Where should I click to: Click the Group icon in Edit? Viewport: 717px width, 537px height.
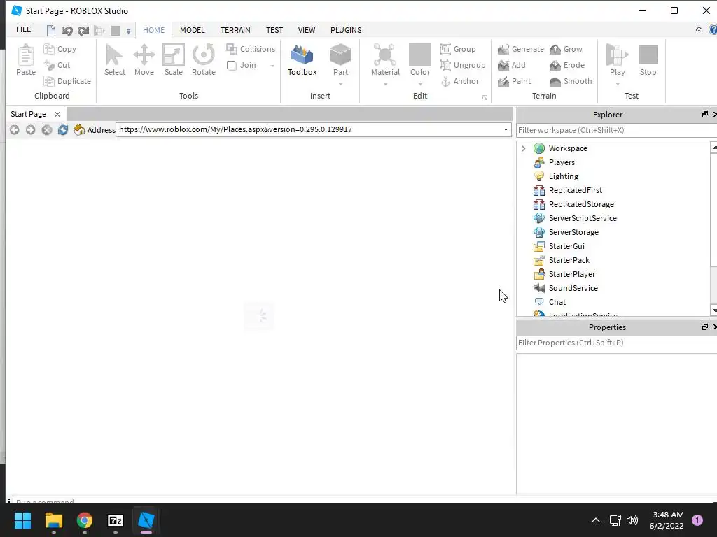point(445,49)
